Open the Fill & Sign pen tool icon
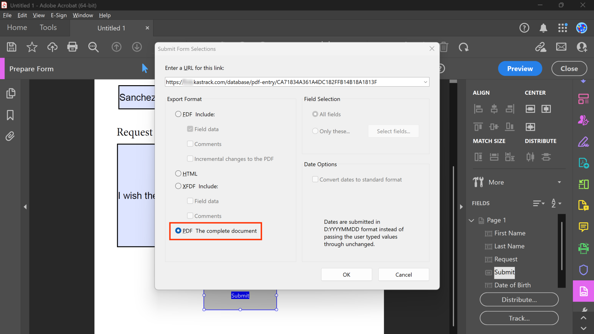The height and width of the screenshot is (334, 594). 583,142
